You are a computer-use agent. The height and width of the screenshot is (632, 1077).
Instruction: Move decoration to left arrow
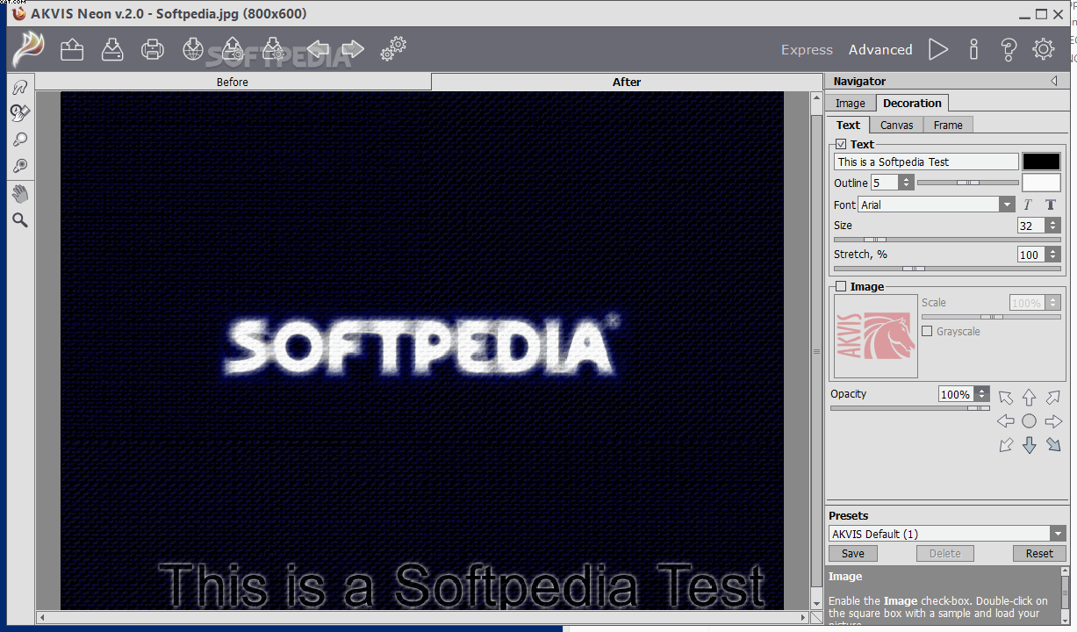[1005, 421]
